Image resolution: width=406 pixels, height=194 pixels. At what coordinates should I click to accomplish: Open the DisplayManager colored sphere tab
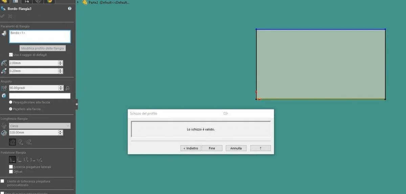50,1
